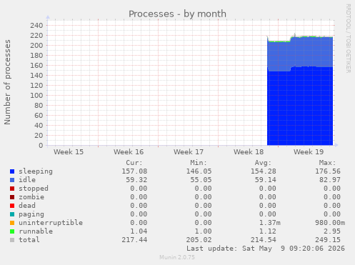The height and width of the screenshot is (265, 355).
Task: Click the 100 y-axis tick label
Action: click(36, 96)
